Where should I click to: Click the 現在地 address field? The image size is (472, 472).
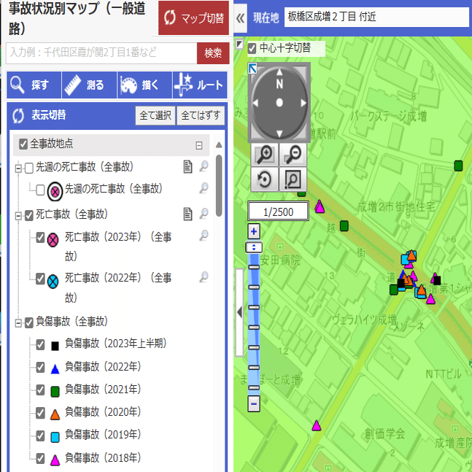coord(377,17)
